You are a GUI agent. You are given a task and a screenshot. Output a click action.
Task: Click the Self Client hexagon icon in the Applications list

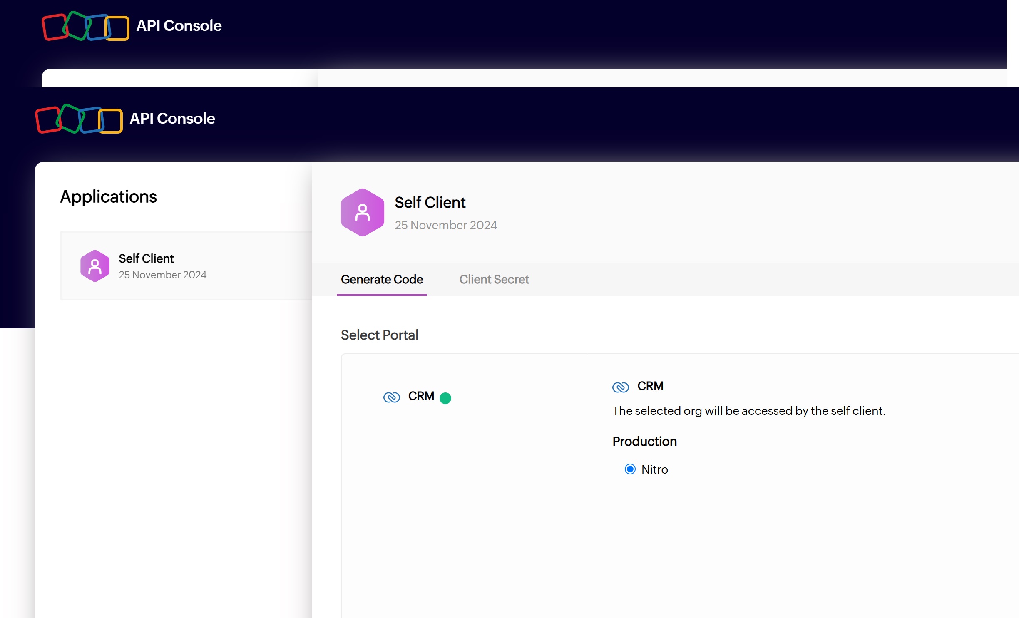(x=95, y=266)
